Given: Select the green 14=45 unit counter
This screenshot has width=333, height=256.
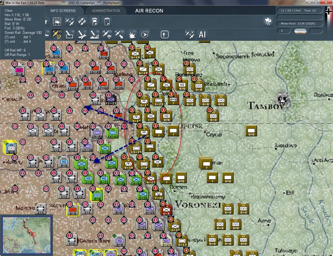Looking at the screenshot, I should click(x=113, y=133).
